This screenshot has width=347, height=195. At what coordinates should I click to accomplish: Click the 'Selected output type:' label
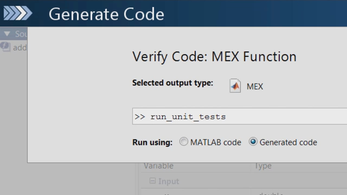click(172, 83)
